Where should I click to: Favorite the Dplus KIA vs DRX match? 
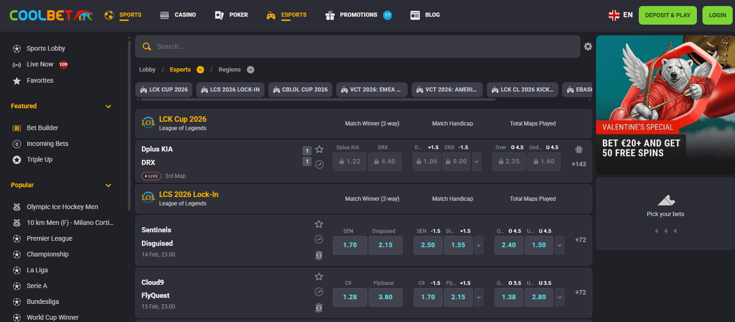point(319,149)
